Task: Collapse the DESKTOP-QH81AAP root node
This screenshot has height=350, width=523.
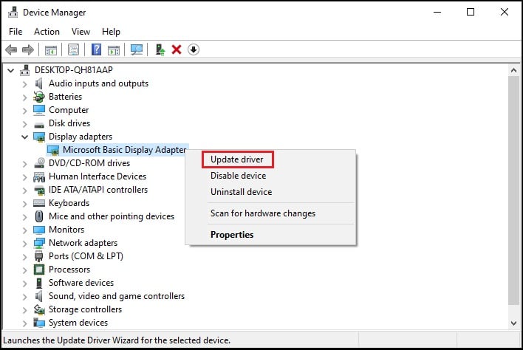Action: point(10,70)
